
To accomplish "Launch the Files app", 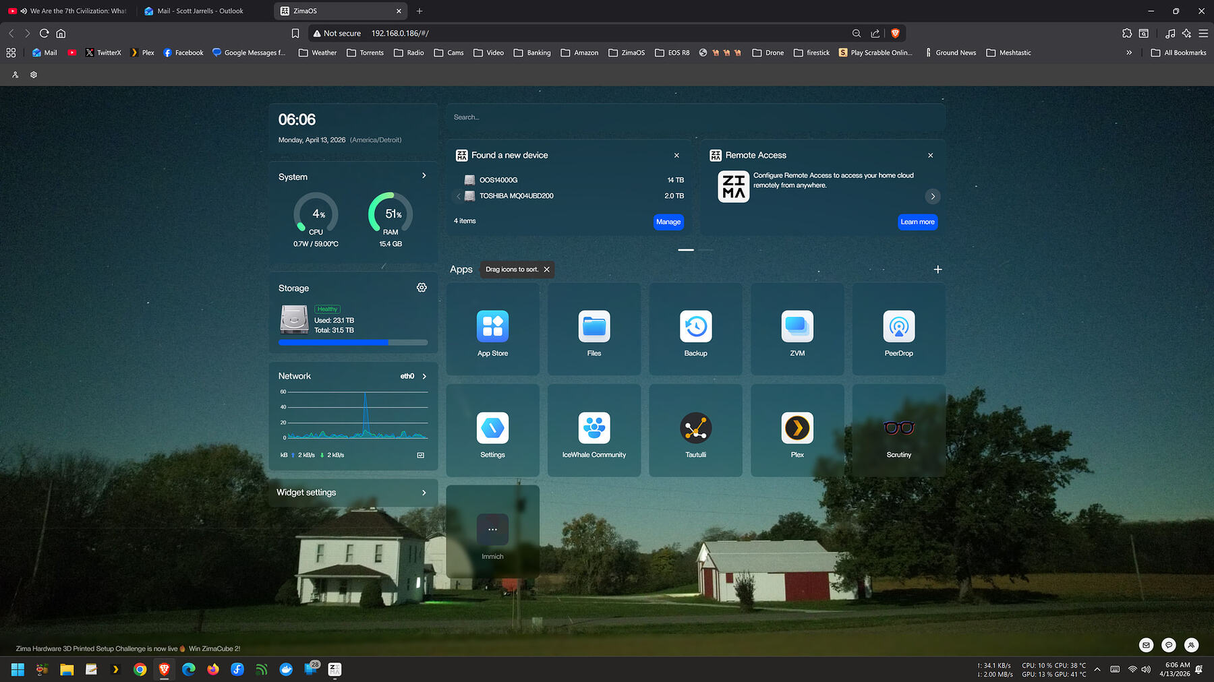I will point(594,330).
